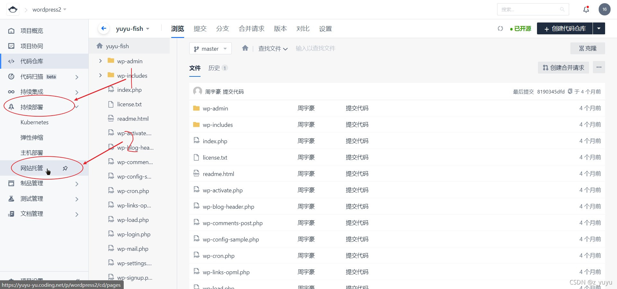Image resolution: width=617 pixels, height=289 pixels.
Task: Open the 代码仓库 sidebar icon
Action: click(x=11, y=61)
